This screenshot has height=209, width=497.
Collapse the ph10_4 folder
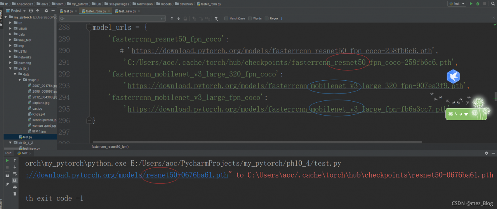point(10,68)
